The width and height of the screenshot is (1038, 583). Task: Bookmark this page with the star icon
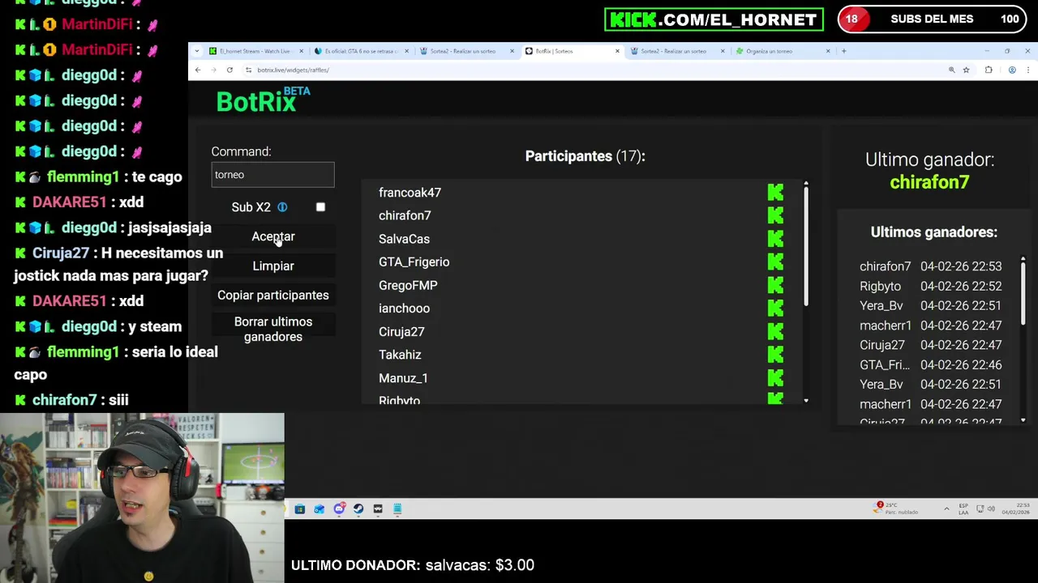click(966, 70)
